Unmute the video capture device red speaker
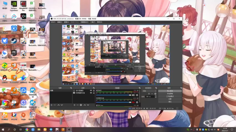236x132 pixels. pos(133,102)
